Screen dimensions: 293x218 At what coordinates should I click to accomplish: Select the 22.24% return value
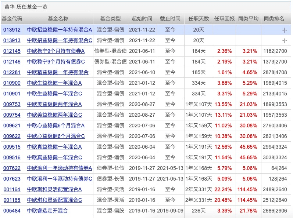point(223,189)
